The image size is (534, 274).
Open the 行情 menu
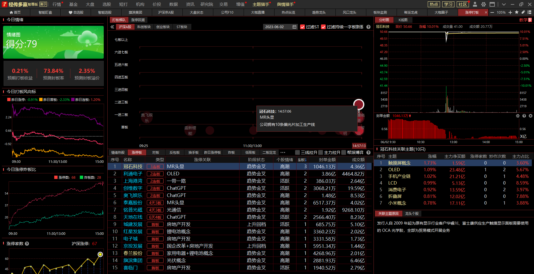[57, 4]
